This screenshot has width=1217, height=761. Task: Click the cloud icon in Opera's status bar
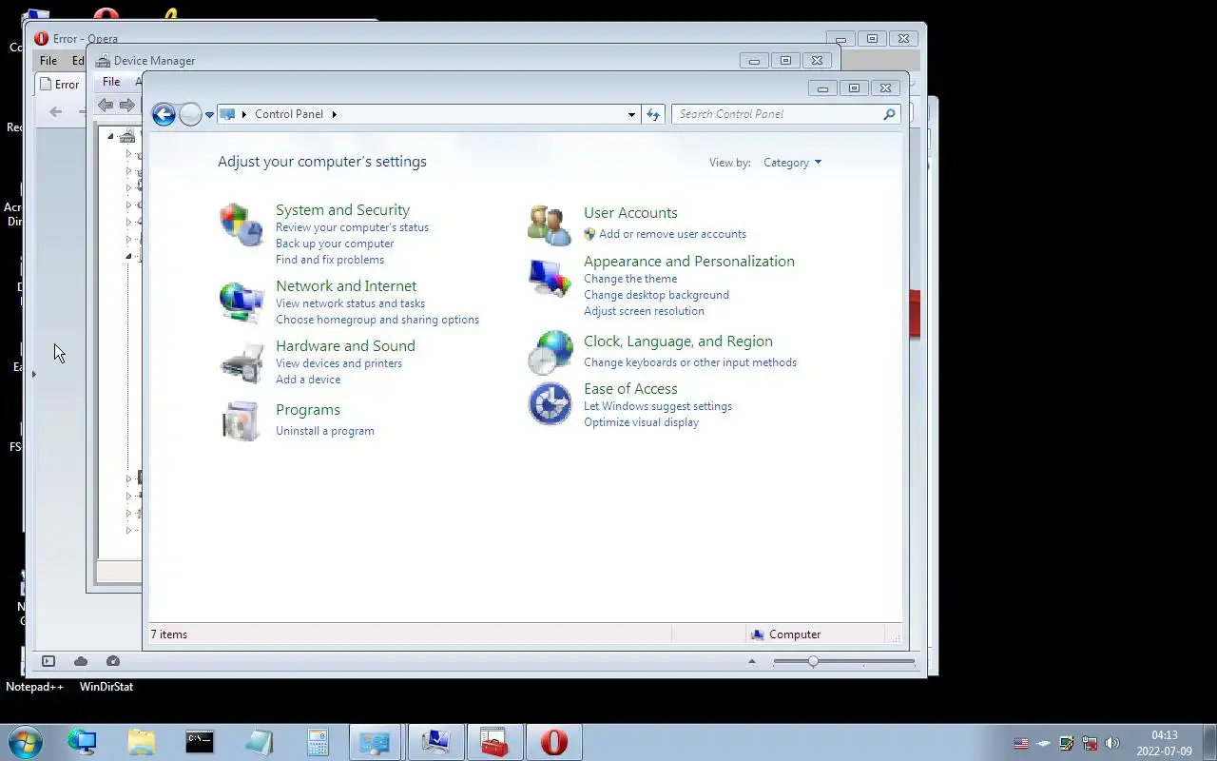tap(81, 661)
